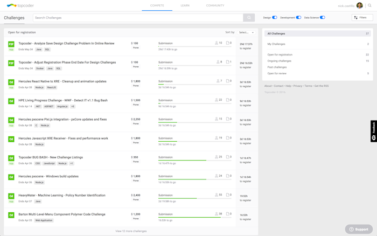The image size is (377, 236).
Task: Click registrants icon on HeavyWater Machine Learning row
Action: coord(217,195)
